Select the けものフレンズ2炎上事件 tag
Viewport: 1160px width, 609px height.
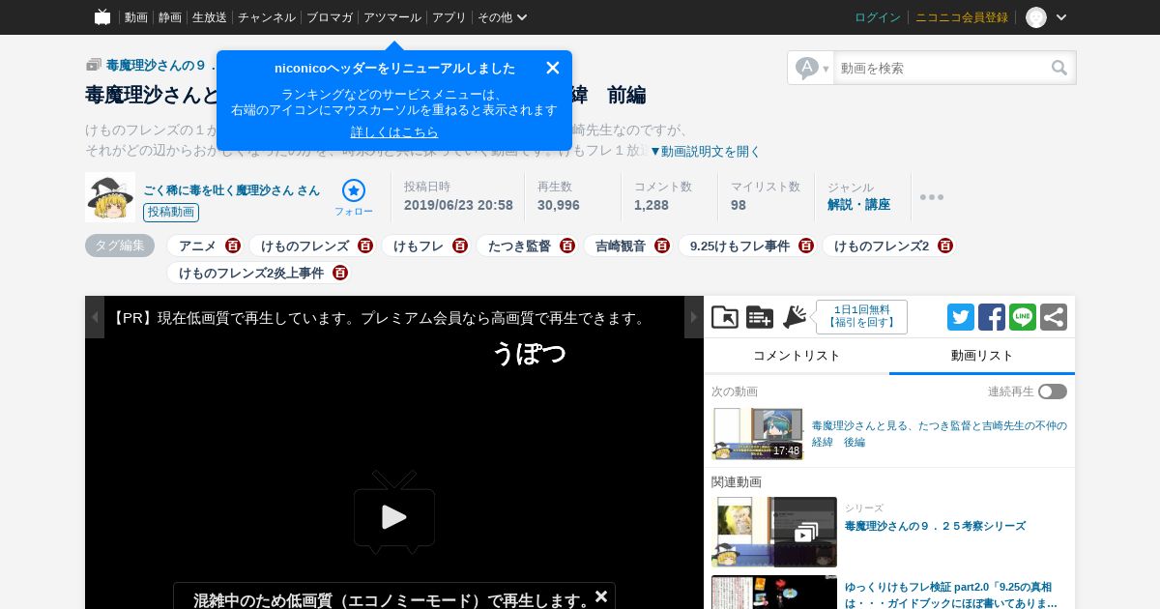point(251,274)
